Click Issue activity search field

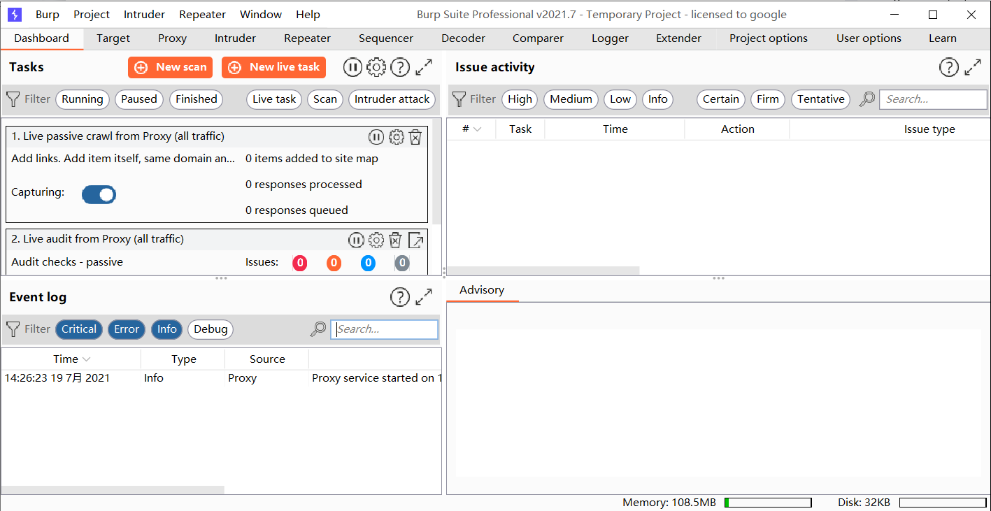(x=933, y=99)
